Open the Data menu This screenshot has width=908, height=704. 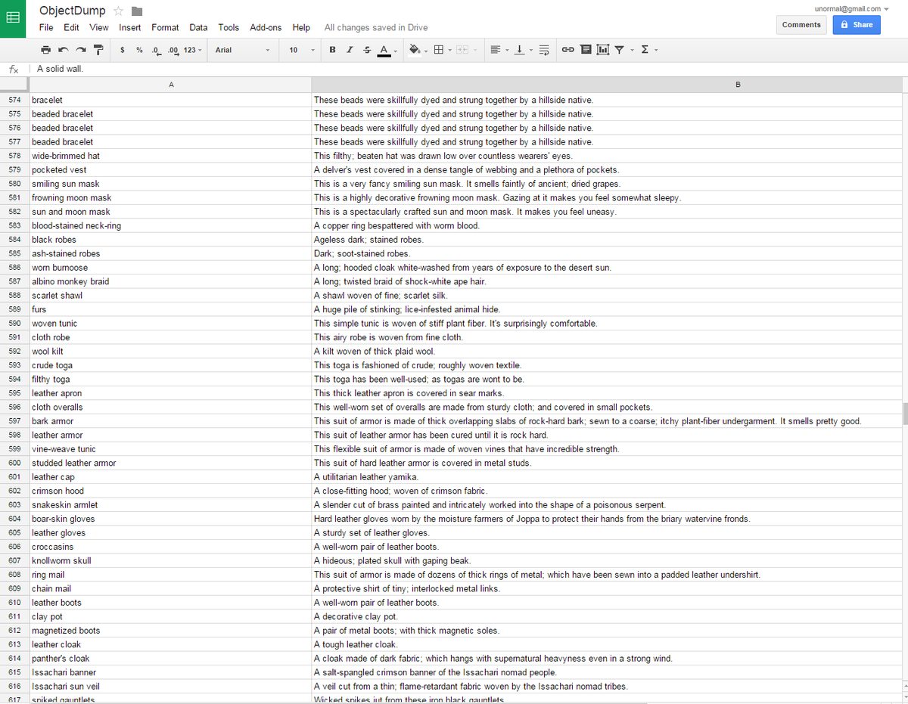[x=198, y=27]
